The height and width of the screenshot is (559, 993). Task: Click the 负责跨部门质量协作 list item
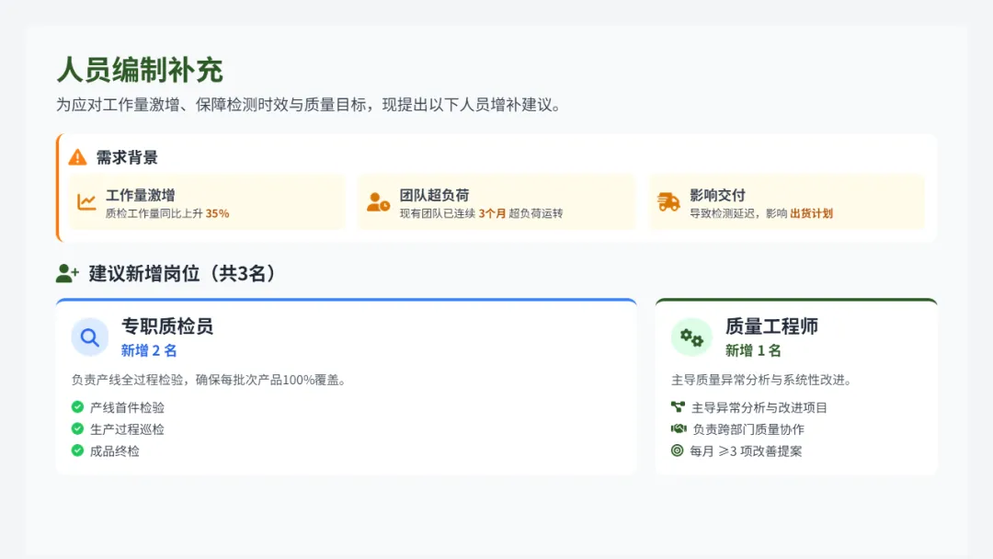pyautogui.click(x=748, y=429)
